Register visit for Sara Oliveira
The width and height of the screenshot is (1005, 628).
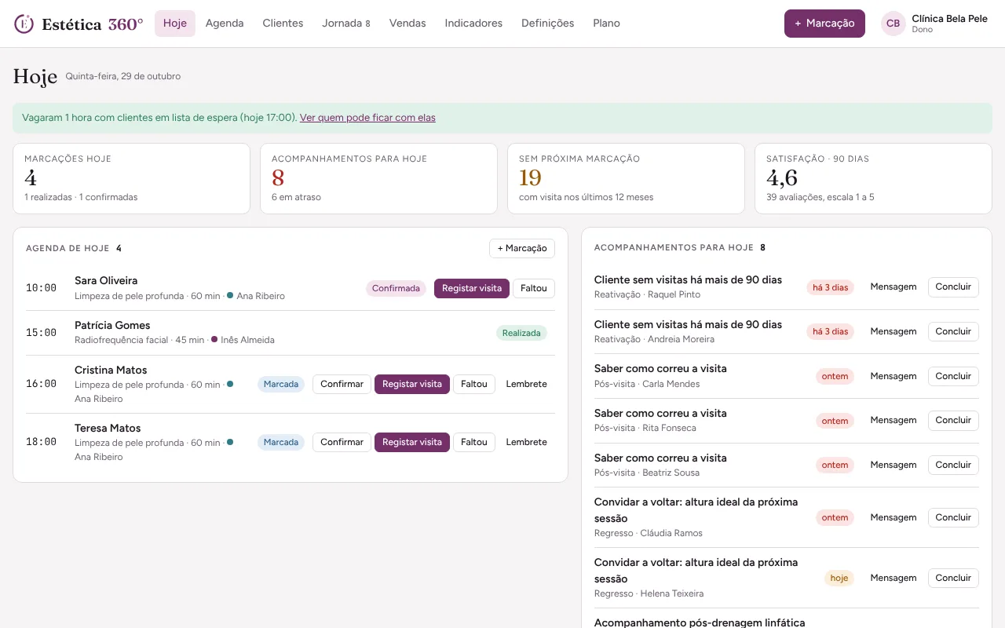tap(472, 288)
